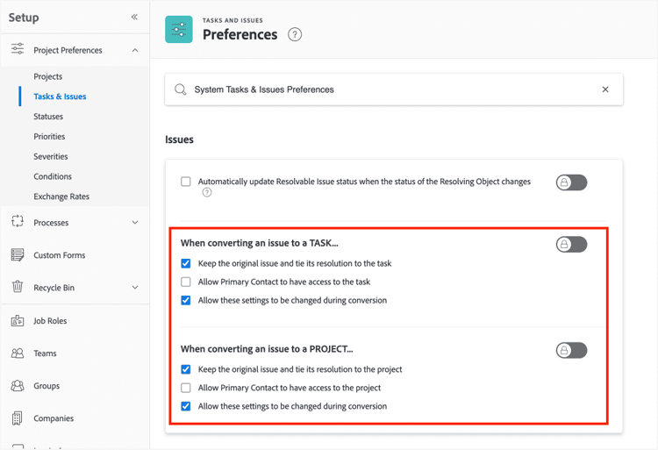Collapse the Setup sidebar with double chevron
This screenshot has width=658, height=450.
134,17
